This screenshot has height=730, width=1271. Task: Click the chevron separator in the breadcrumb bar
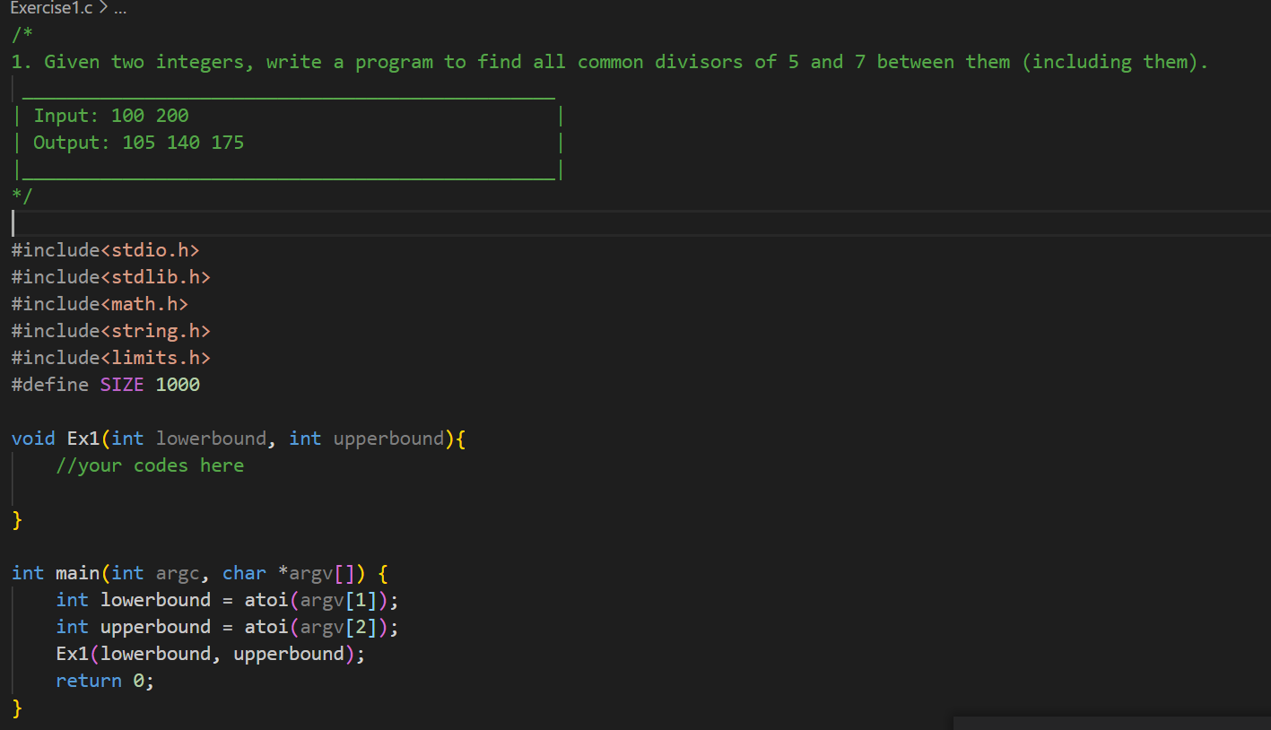coord(103,8)
